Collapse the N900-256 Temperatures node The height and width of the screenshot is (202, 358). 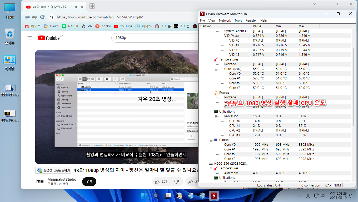click(211, 168)
